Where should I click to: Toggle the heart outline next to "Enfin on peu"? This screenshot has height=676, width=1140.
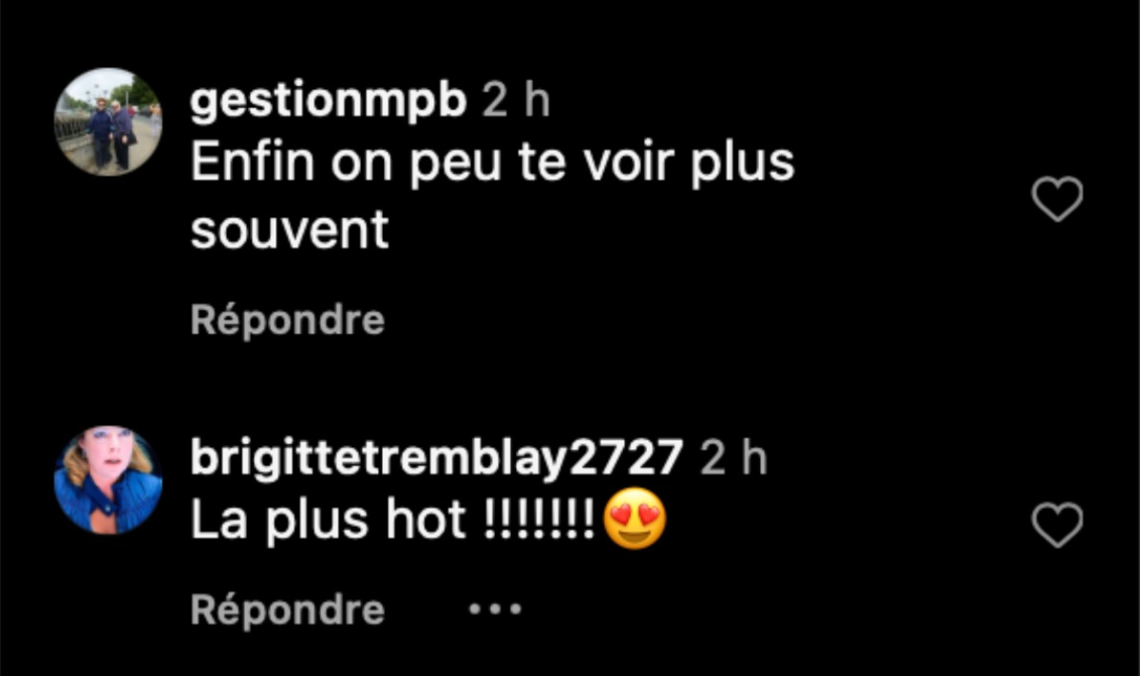1057,199
